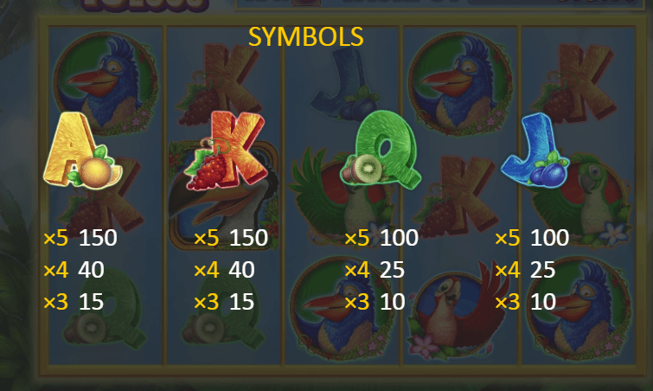Click the yellow A orange symbol

[82, 150]
